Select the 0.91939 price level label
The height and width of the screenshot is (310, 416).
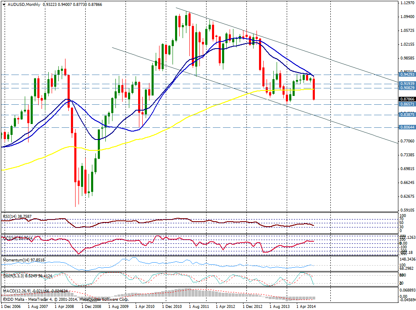pos(406,84)
